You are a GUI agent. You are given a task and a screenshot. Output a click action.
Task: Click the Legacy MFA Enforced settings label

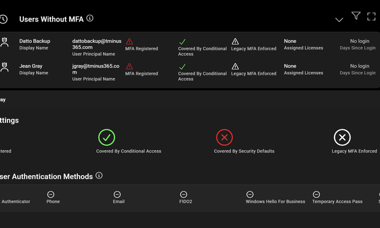coord(354,151)
